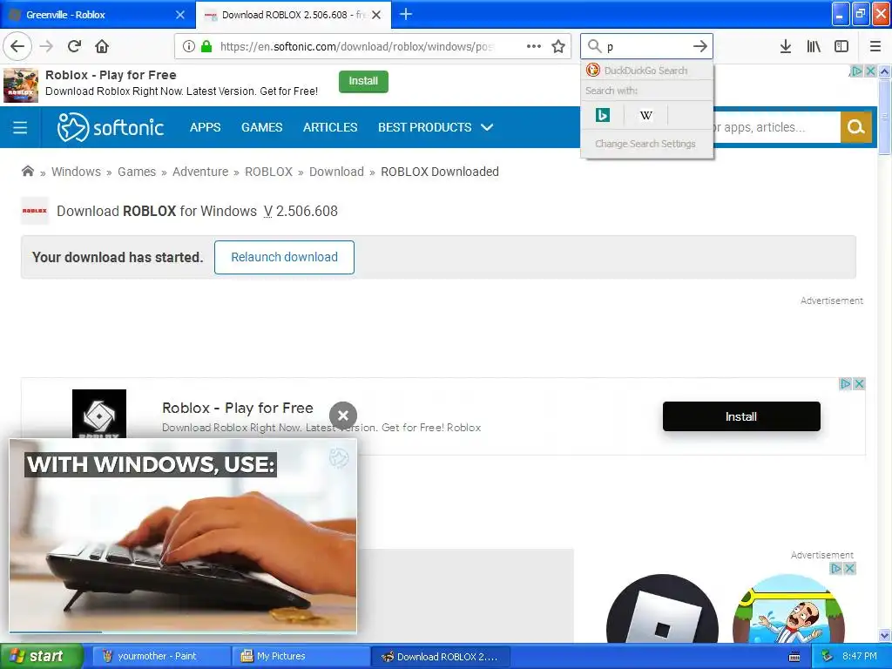Go to the browser Home page
This screenshot has width=892, height=669.
click(102, 46)
